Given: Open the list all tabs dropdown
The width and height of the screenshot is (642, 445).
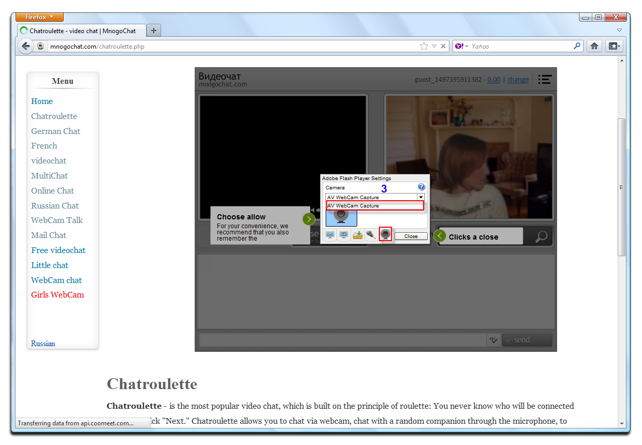Looking at the screenshot, I should pos(619,30).
